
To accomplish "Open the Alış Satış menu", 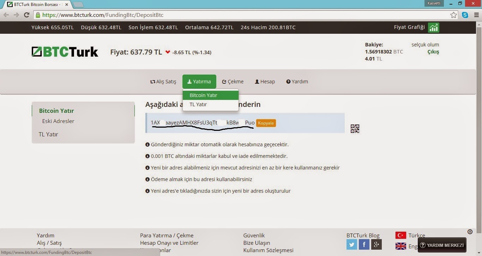I will [163, 82].
